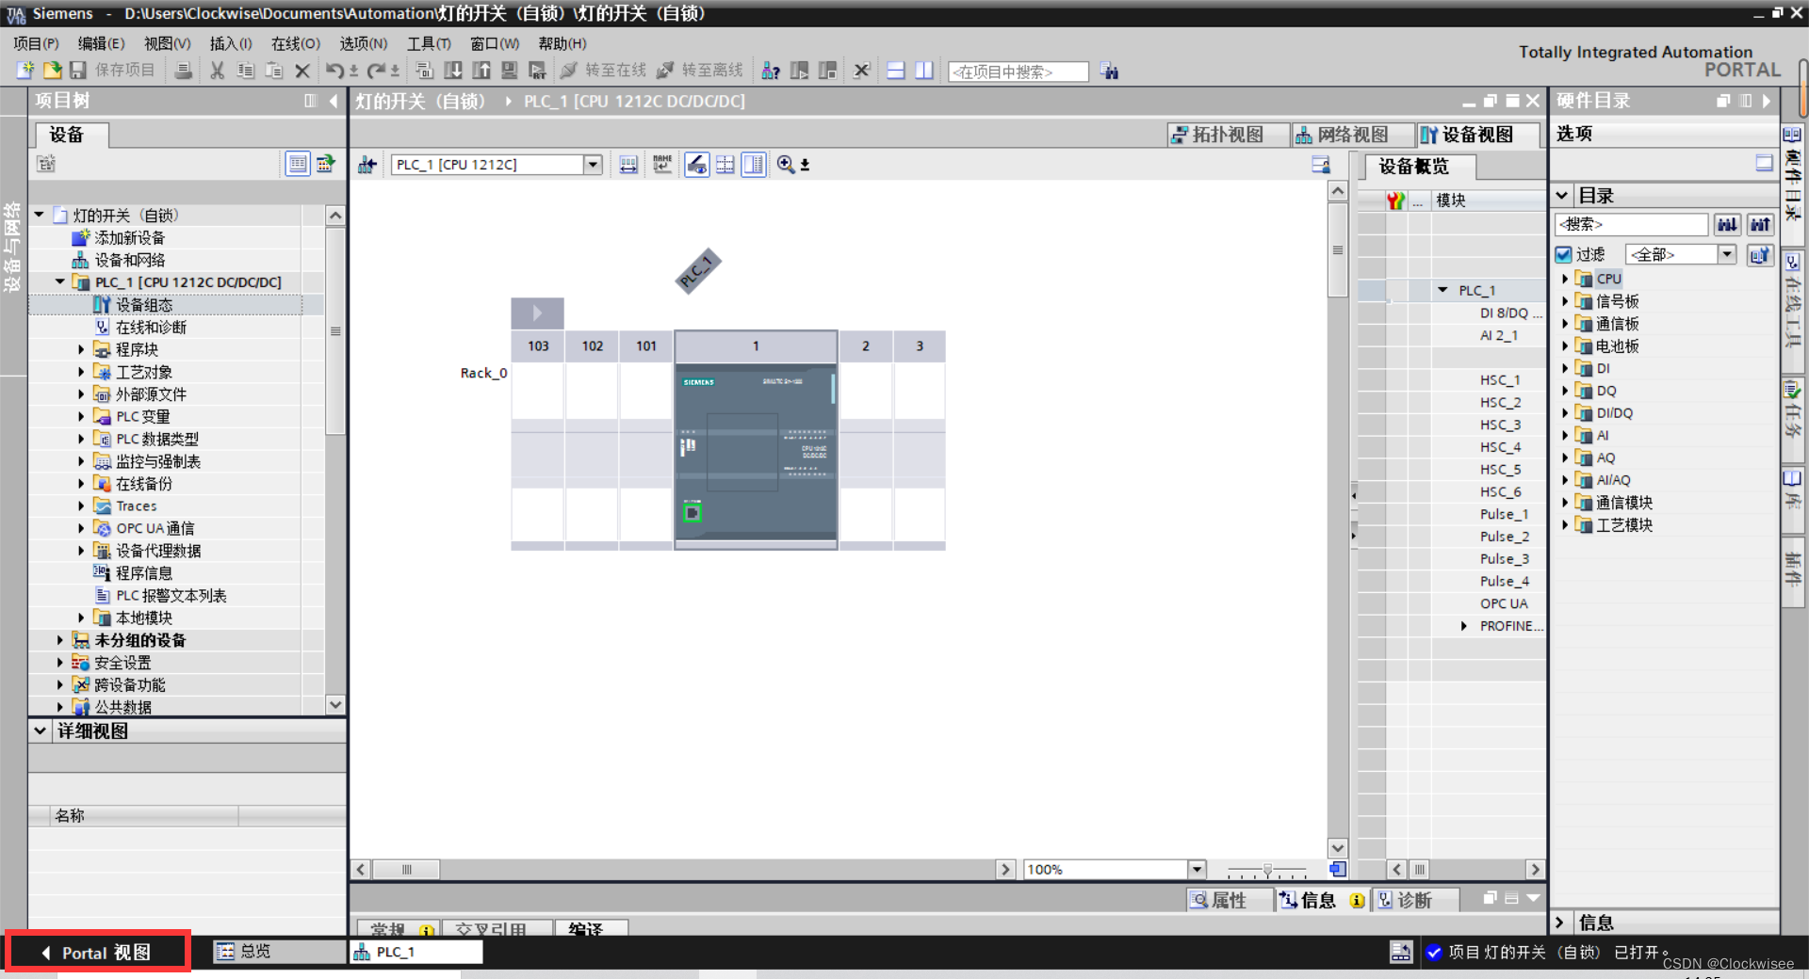Expand the 程序块 tree node

point(81,349)
